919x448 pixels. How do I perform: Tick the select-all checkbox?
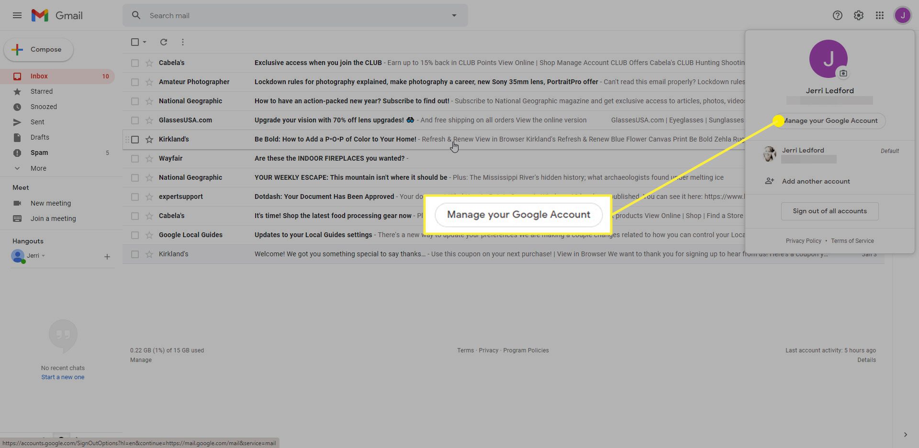pyautogui.click(x=135, y=42)
